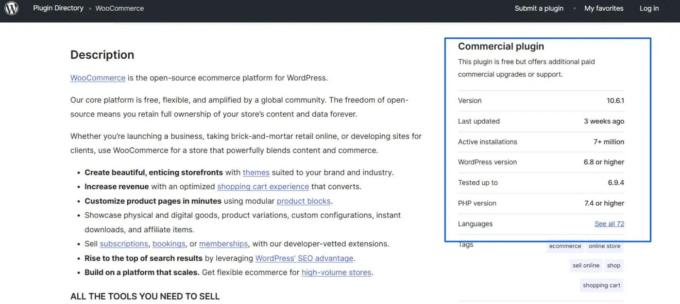The height and width of the screenshot is (304, 680).
Task: Open the WooCommerce link in description
Action: (x=98, y=78)
